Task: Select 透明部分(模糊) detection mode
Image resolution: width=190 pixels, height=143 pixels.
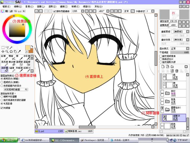Action: pyautogui.click(x=2, y=82)
